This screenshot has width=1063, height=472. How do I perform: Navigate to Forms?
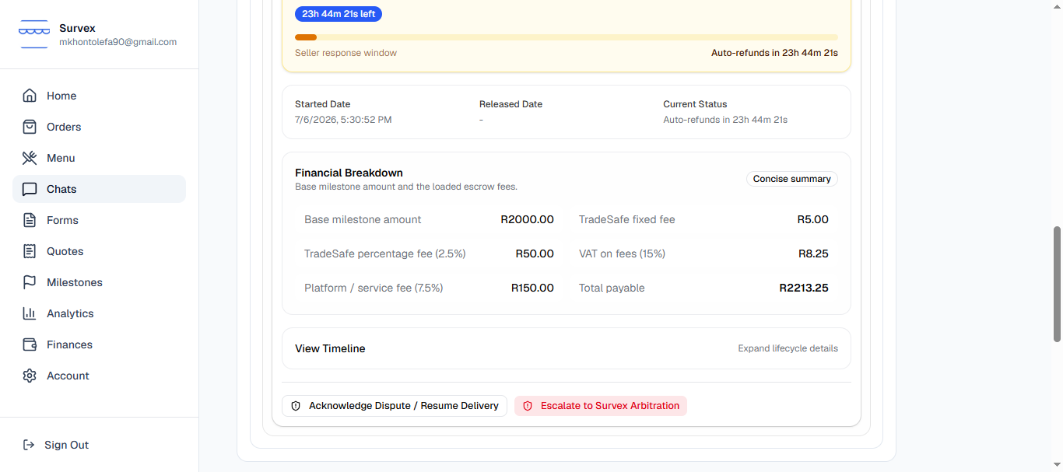coord(62,220)
